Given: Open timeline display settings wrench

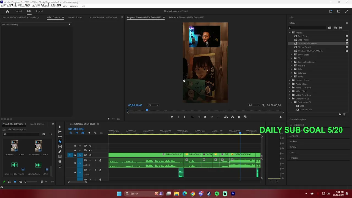Looking at the screenshot, I should (95, 133).
